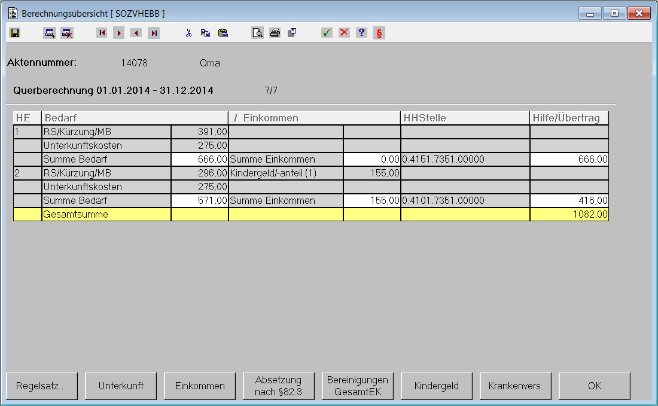Click the printer icon

[275, 33]
